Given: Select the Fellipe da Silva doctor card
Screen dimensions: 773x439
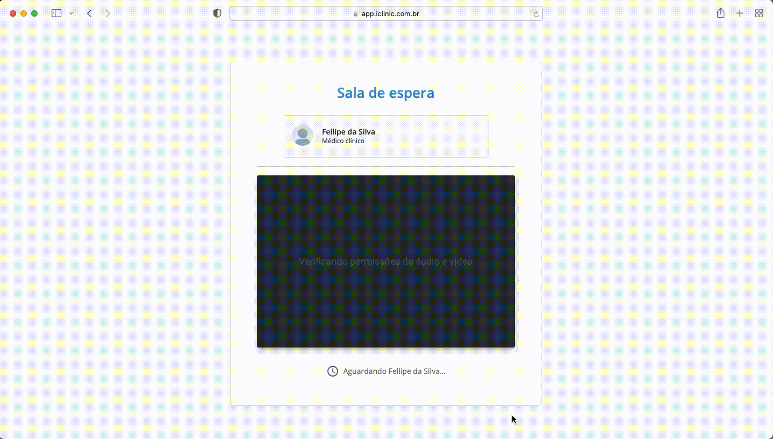Looking at the screenshot, I should click(x=385, y=136).
